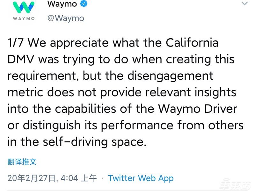
Task: Click the Waymo display name
Action: click(62, 4)
